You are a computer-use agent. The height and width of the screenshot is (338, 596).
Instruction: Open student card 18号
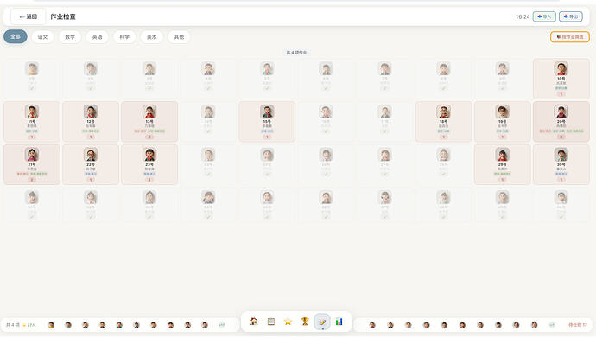[444, 122]
